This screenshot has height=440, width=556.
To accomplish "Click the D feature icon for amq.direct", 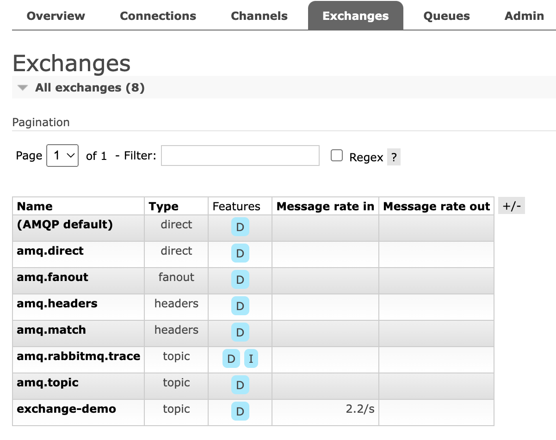I will pos(240,253).
